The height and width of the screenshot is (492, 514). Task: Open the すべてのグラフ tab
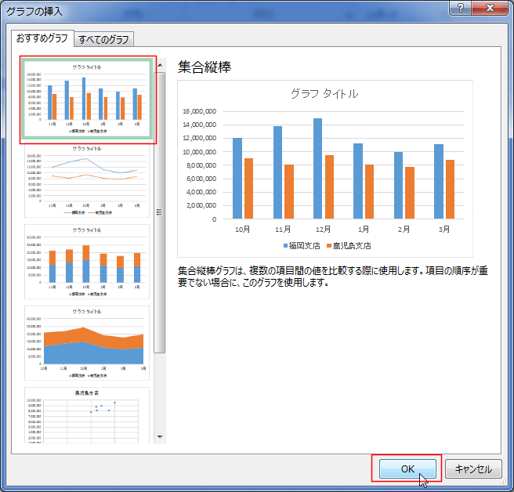(x=104, y=39)
